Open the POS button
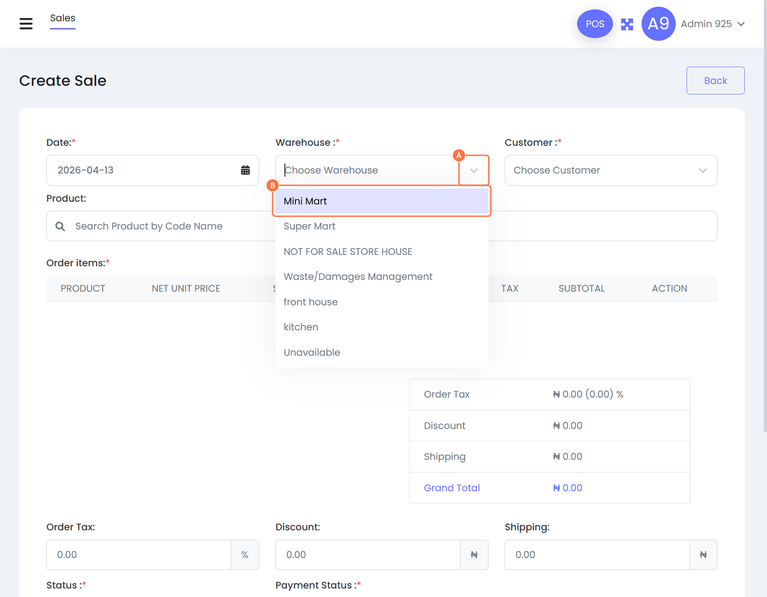Image resolution: width=767 pixels, height=597 pixels. 594,24
